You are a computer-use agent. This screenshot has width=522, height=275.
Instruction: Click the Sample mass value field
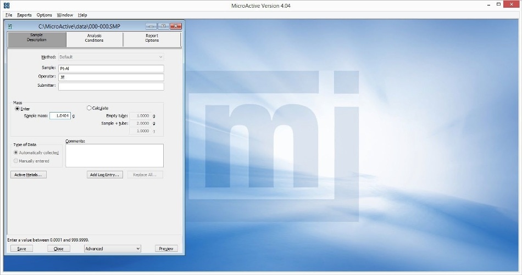pos(60,116)
